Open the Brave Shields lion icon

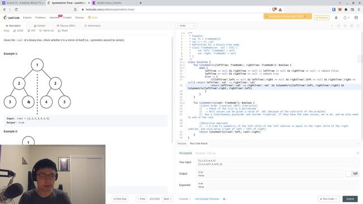click(x=275, y=10)
